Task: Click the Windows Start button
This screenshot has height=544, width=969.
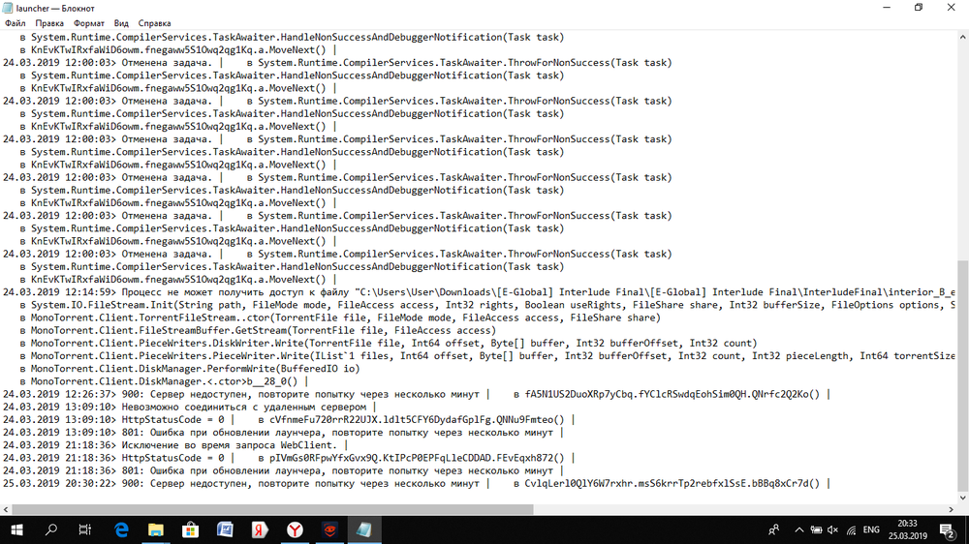Action: (16, 529)
